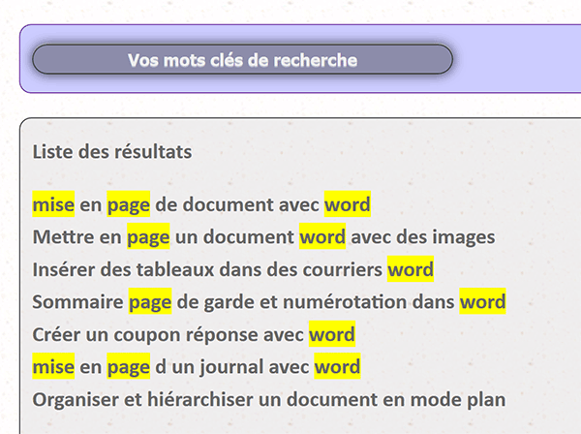Screen dimensions: 581x434
Task: Open 'Sommaire page de garde et numérotation dans word'
Action: click(x=269, y=301)
